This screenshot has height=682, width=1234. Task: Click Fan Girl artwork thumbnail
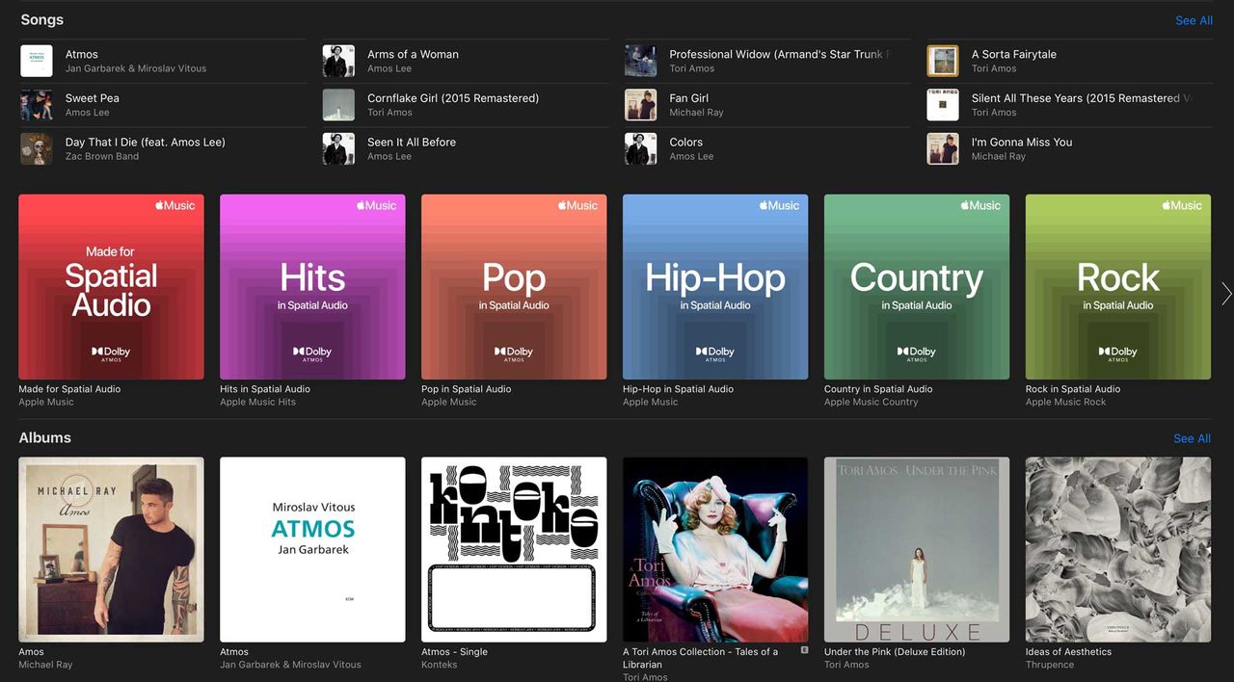coord(641,105)
